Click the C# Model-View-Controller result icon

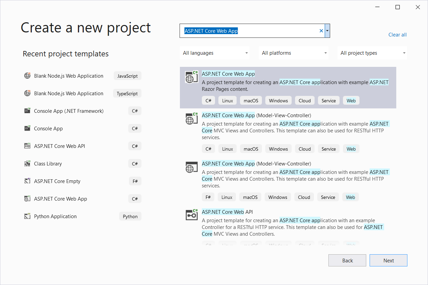pos(191,119)
